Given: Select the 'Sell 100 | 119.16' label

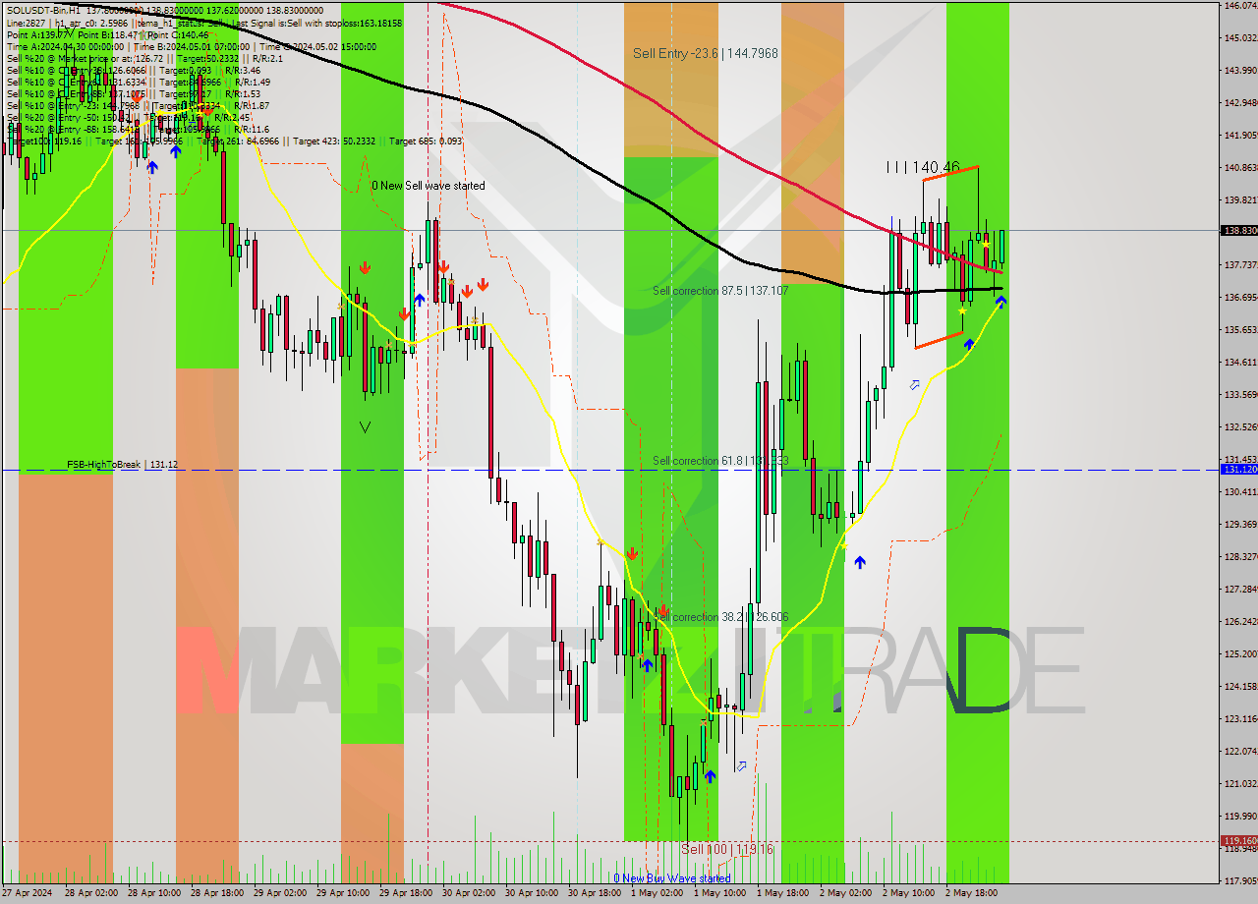Looking at the screenshot, I should tap(727, 849).
